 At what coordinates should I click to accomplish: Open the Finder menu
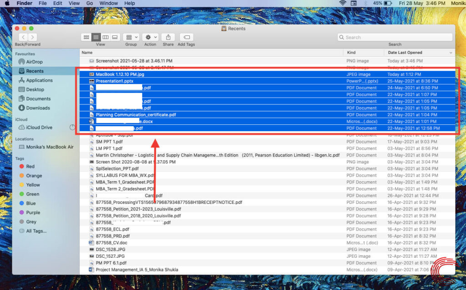pyautogui.click(x=25, y=3)
